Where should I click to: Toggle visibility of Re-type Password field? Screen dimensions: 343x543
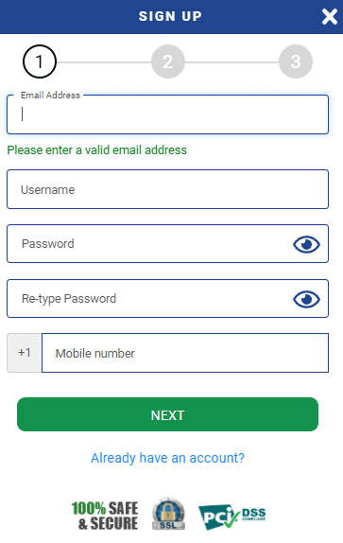(306, 299)
